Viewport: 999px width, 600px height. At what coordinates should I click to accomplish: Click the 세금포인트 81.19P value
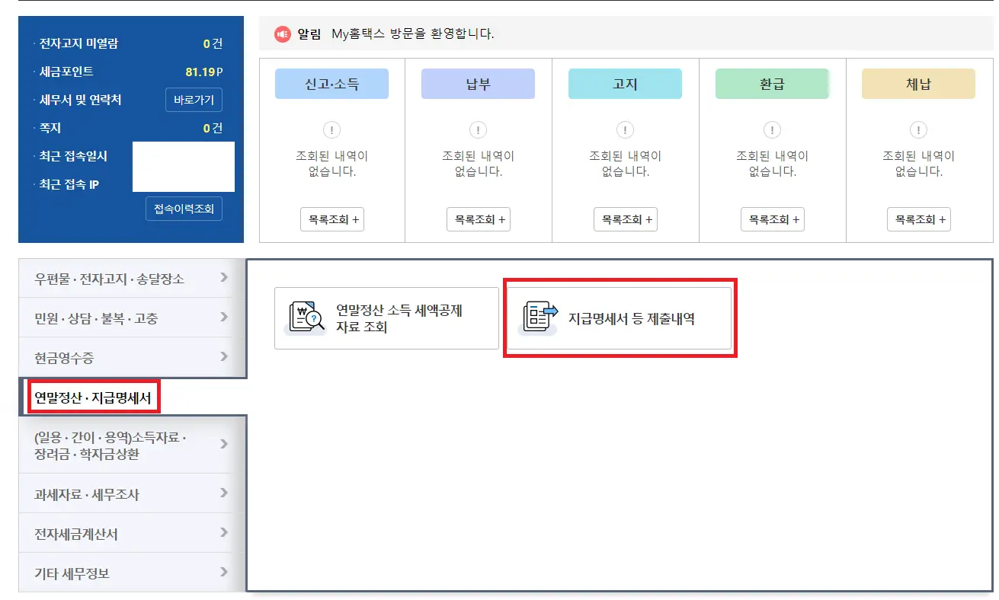(204, 72)
